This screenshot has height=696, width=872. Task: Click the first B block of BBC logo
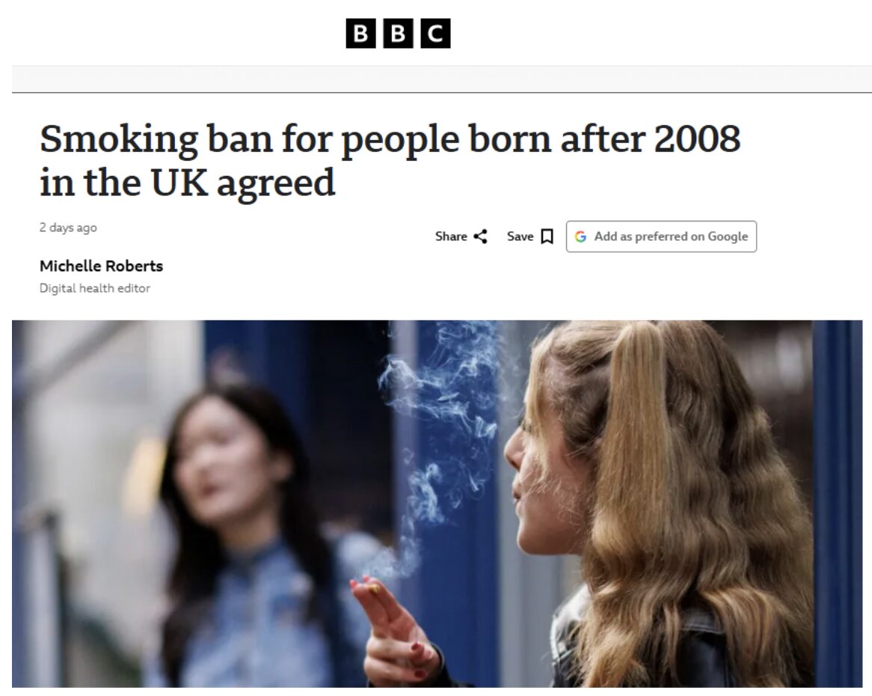click(x=361, y=34)
